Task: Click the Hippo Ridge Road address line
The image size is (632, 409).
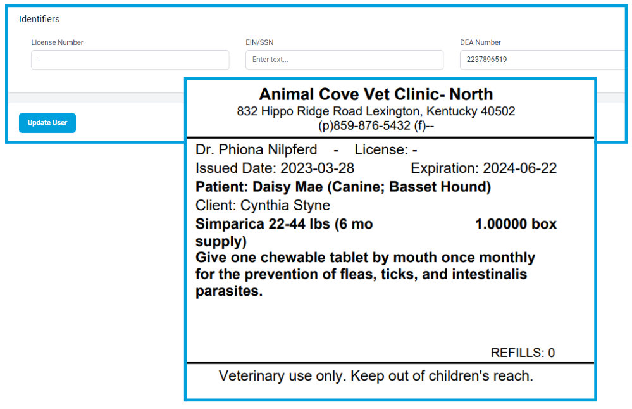Action: pos(376,111)
